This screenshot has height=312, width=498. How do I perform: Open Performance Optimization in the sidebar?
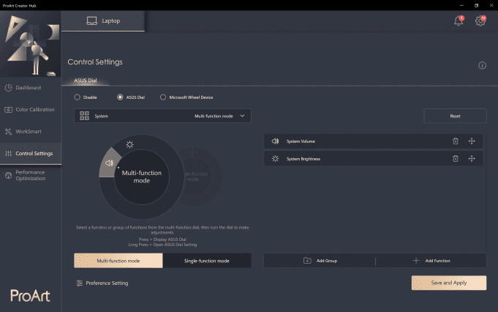coord(31,175)
